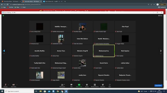Image resolution: width=167 pixels, height=93 pixels.
Task: Click the name label "Taufiq Nabil Irfan"
Action: [x=35, y=68]
